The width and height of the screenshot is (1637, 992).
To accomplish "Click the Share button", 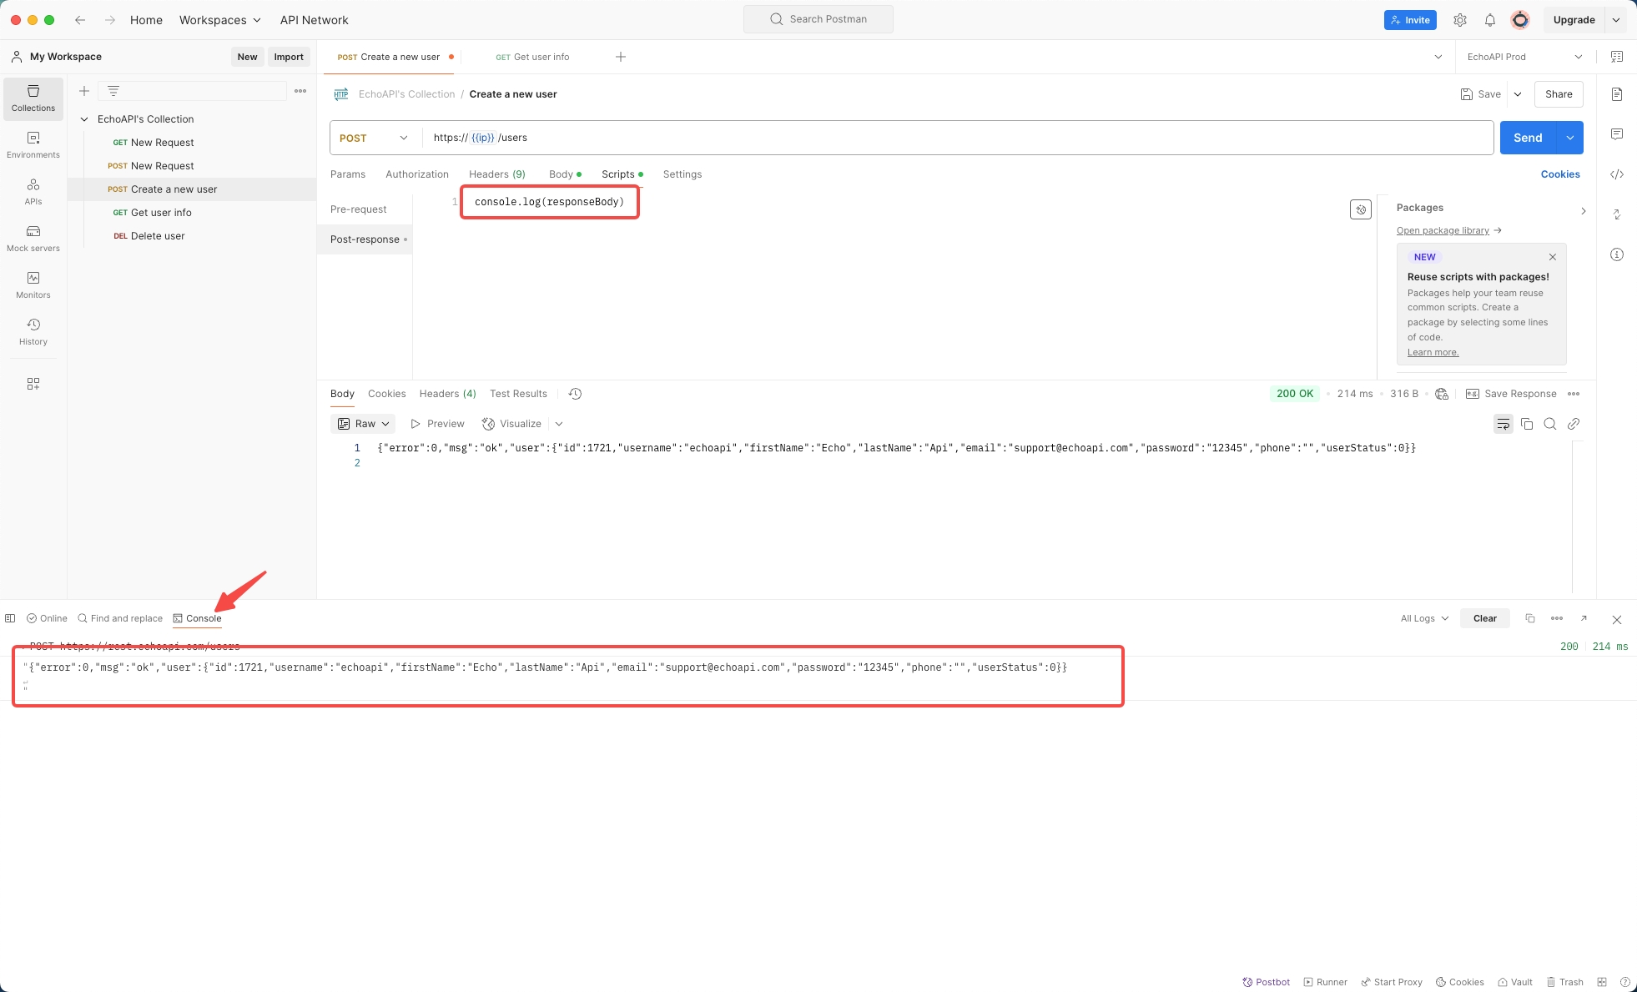I will tap(1559, 94).
